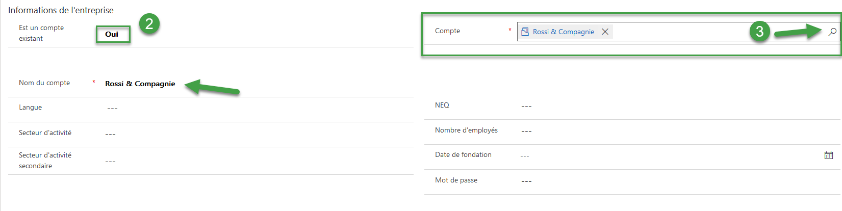Remove Rossi & Compagnie with the X icon
Image resolution: width=842 pixels, height=211 pixels.
(x=605, y=32)
